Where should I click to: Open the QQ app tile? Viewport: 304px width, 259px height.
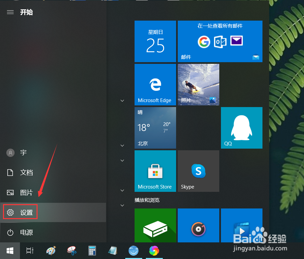tap(242, 128)
